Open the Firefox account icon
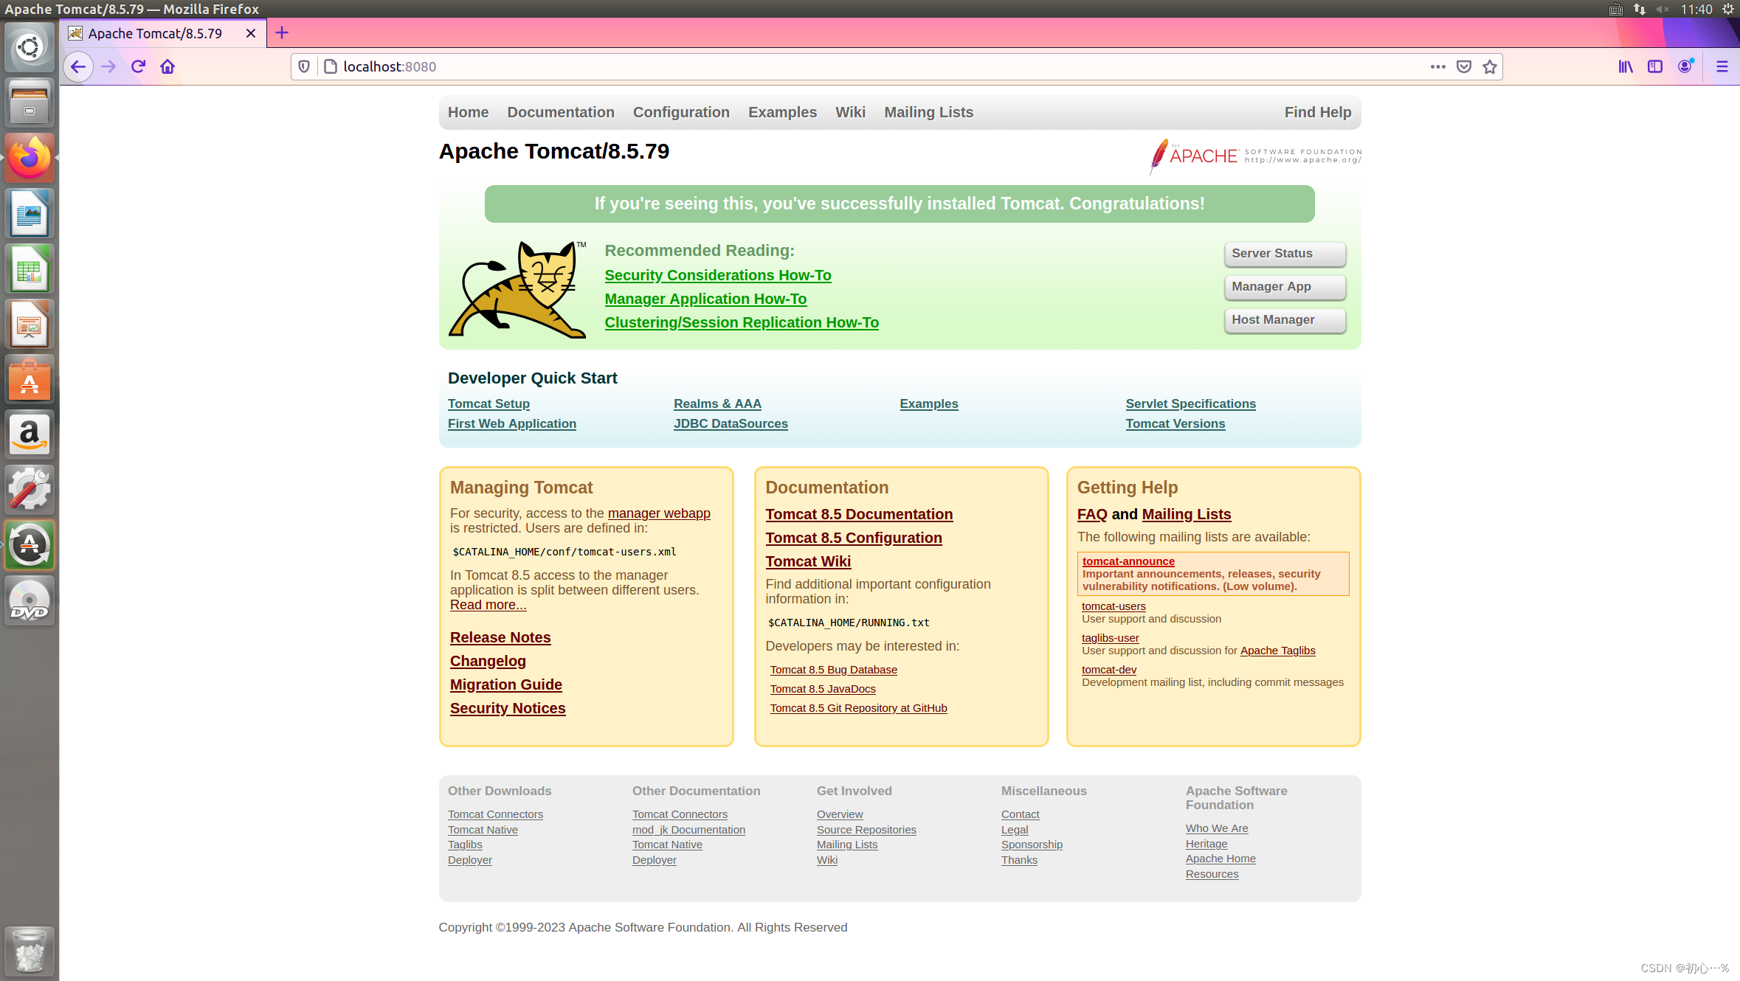Screen dimensions: 1740x981 (x=1685, y=66)
